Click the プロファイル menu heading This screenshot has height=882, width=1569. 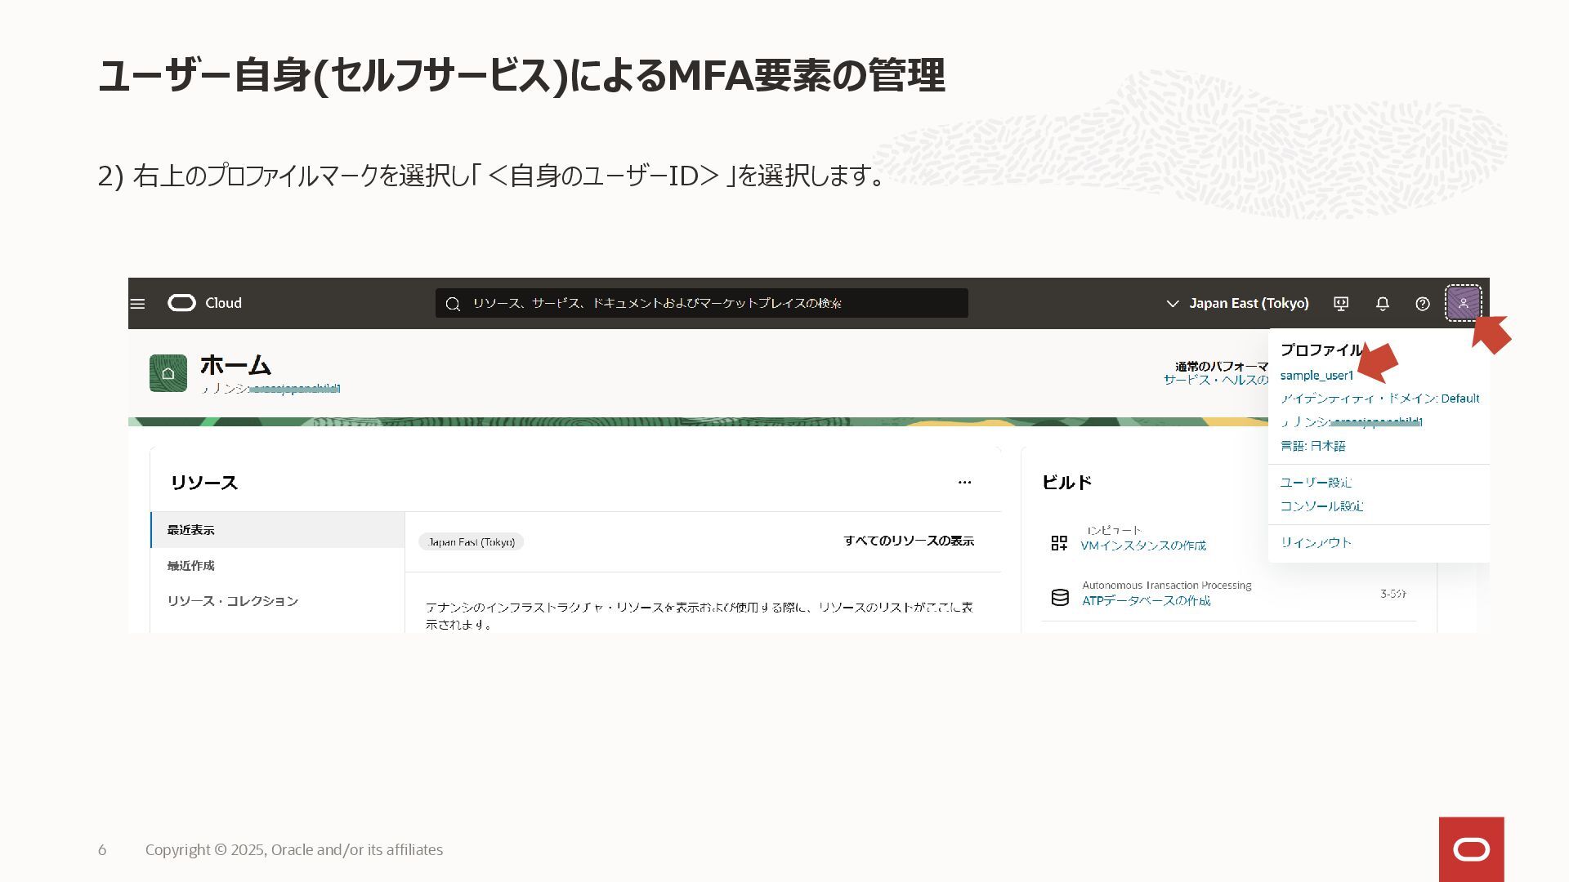point(1321,350)
